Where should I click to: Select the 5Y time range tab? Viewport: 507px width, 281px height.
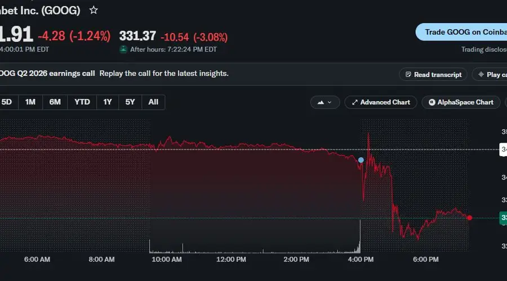(x=130, y=102)
